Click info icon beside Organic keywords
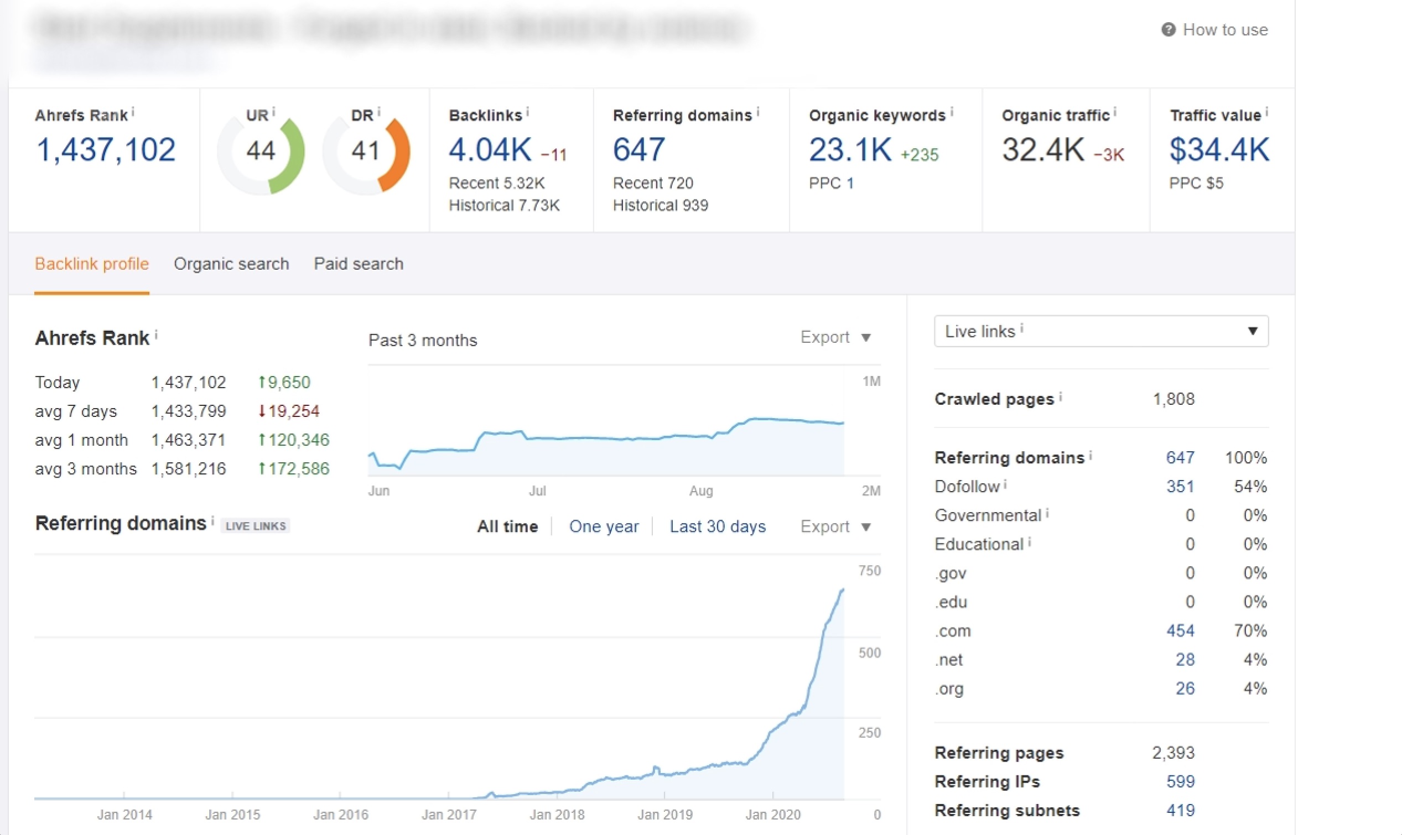 tap(952, 111)
